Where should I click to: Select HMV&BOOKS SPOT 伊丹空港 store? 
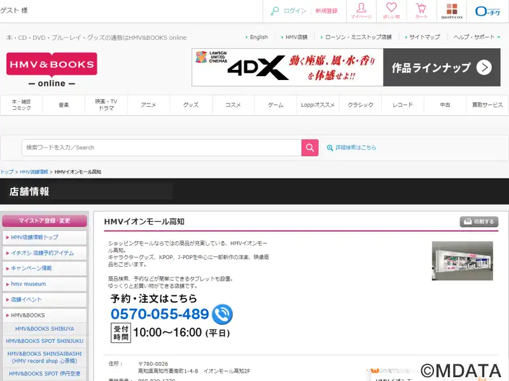[x=45, y=373]
